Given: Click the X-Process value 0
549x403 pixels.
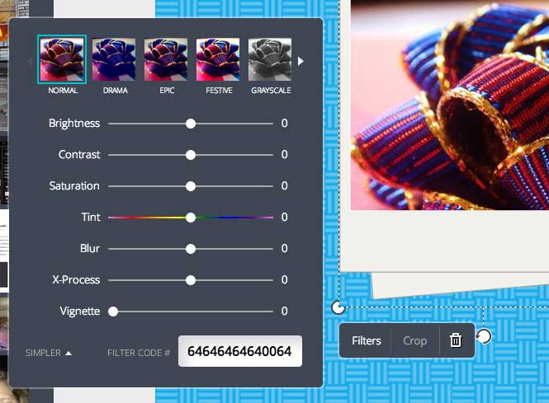Looking at the screenshot, I should click(x=284, y=279).
